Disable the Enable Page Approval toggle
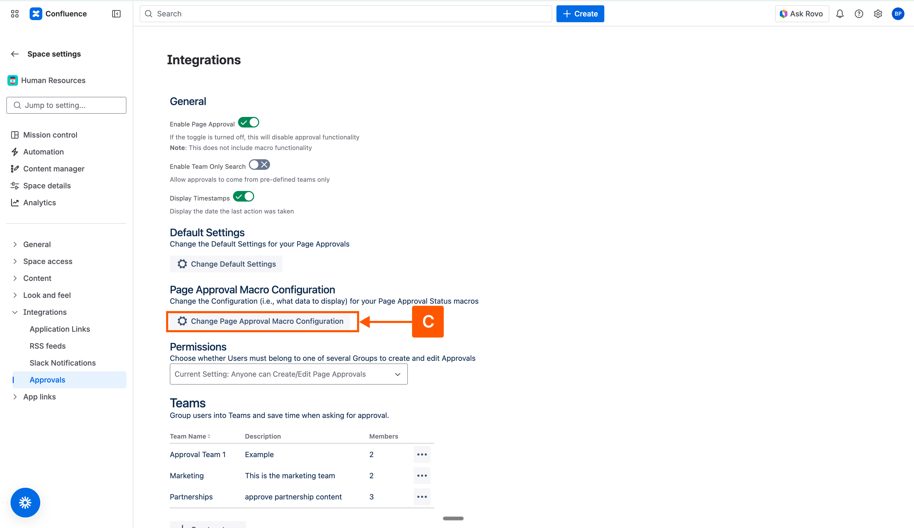This screenshot has width=914, height=528. [249, 122]
